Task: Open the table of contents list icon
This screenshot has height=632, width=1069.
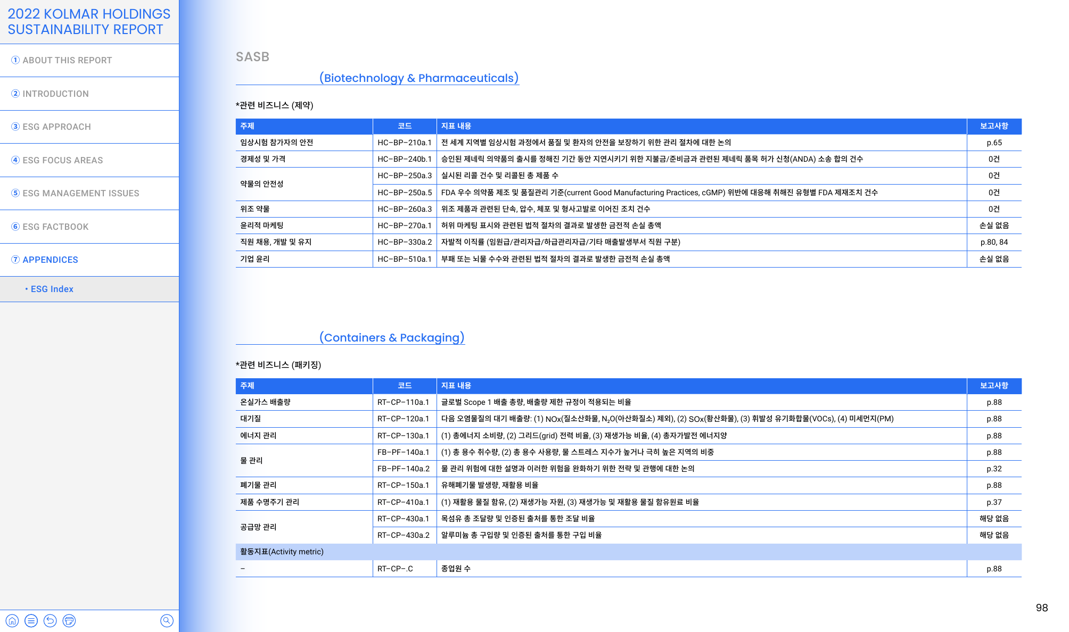Action: (x=31, y=621)
